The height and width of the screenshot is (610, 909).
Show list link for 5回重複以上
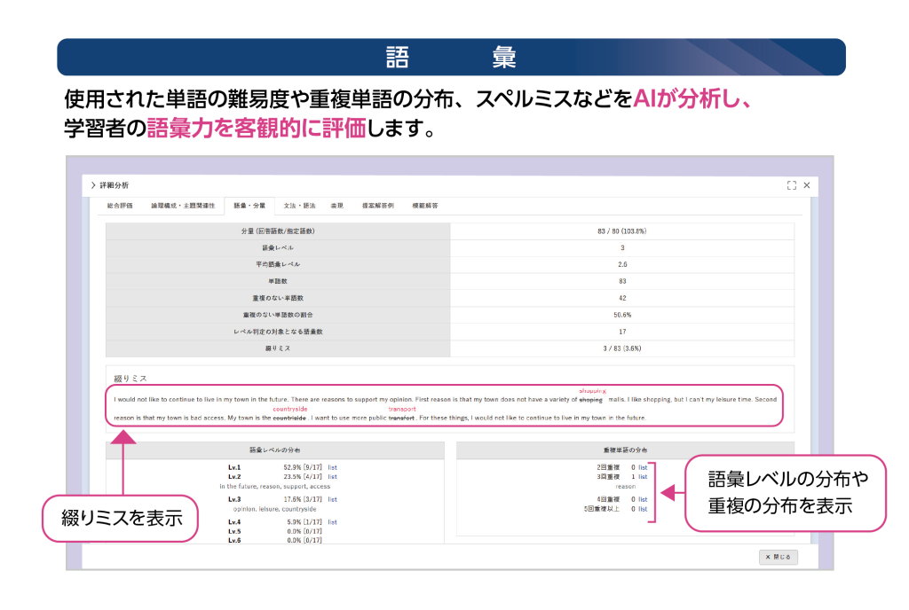pos(643,509)
